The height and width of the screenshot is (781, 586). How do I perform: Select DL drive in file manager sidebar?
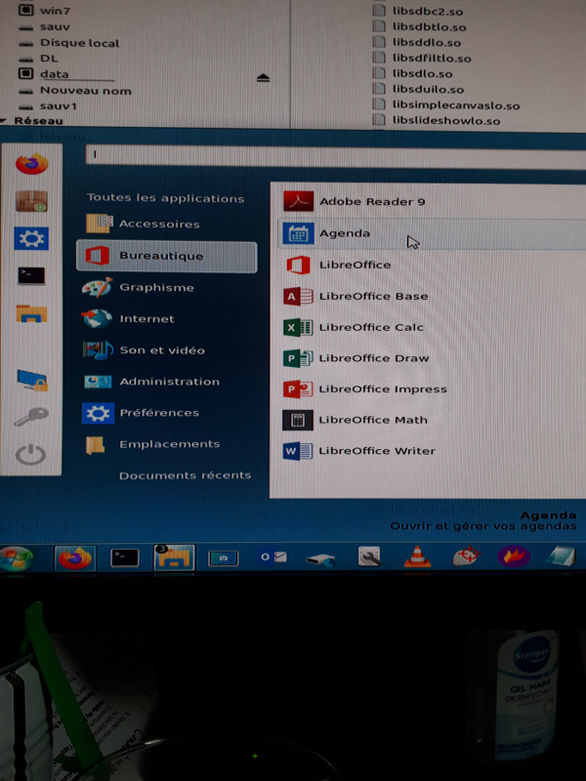click(x=39, y=59)
